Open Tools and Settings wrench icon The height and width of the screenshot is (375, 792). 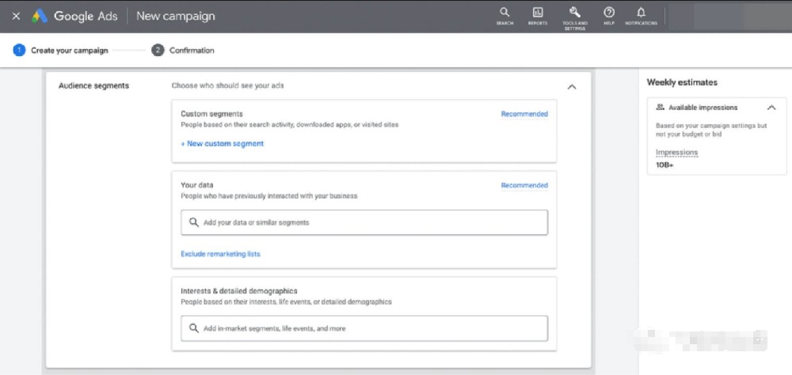[575, 18]
